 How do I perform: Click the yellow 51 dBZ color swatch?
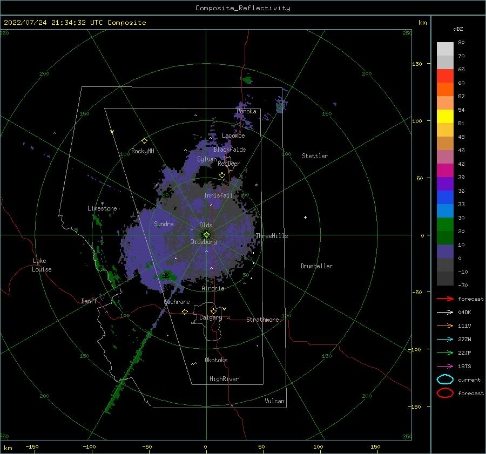[x=445, y=117]
